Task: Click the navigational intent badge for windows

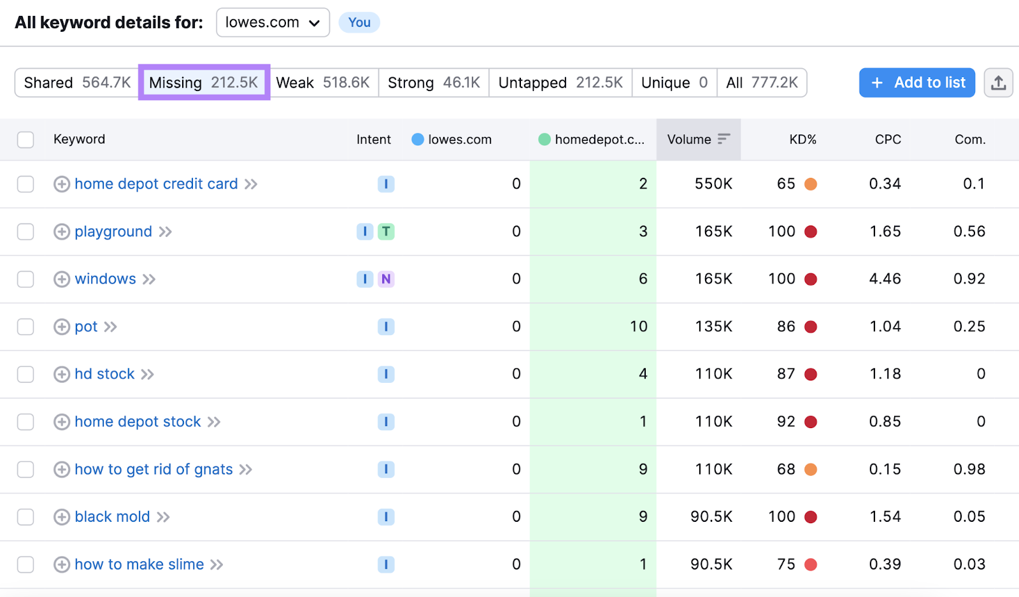Action: pos(387,279)
